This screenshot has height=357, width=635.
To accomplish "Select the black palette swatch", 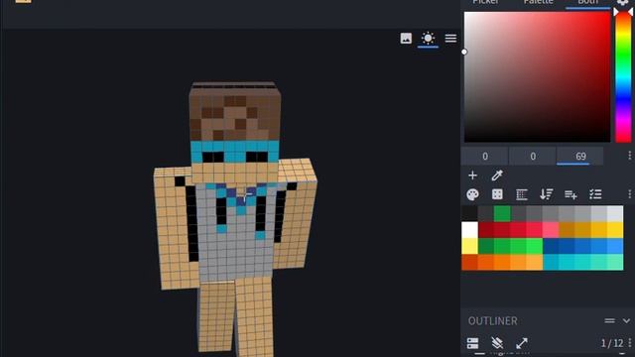I will pyautogui.click(x=469, y=214).
